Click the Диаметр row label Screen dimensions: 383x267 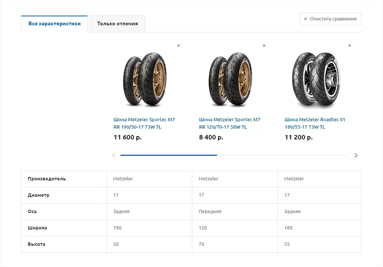coord(38,195)
